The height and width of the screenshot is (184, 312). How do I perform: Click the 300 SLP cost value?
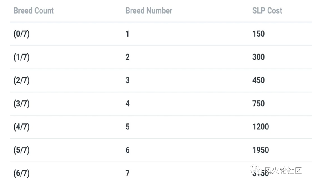pos(259,57)
